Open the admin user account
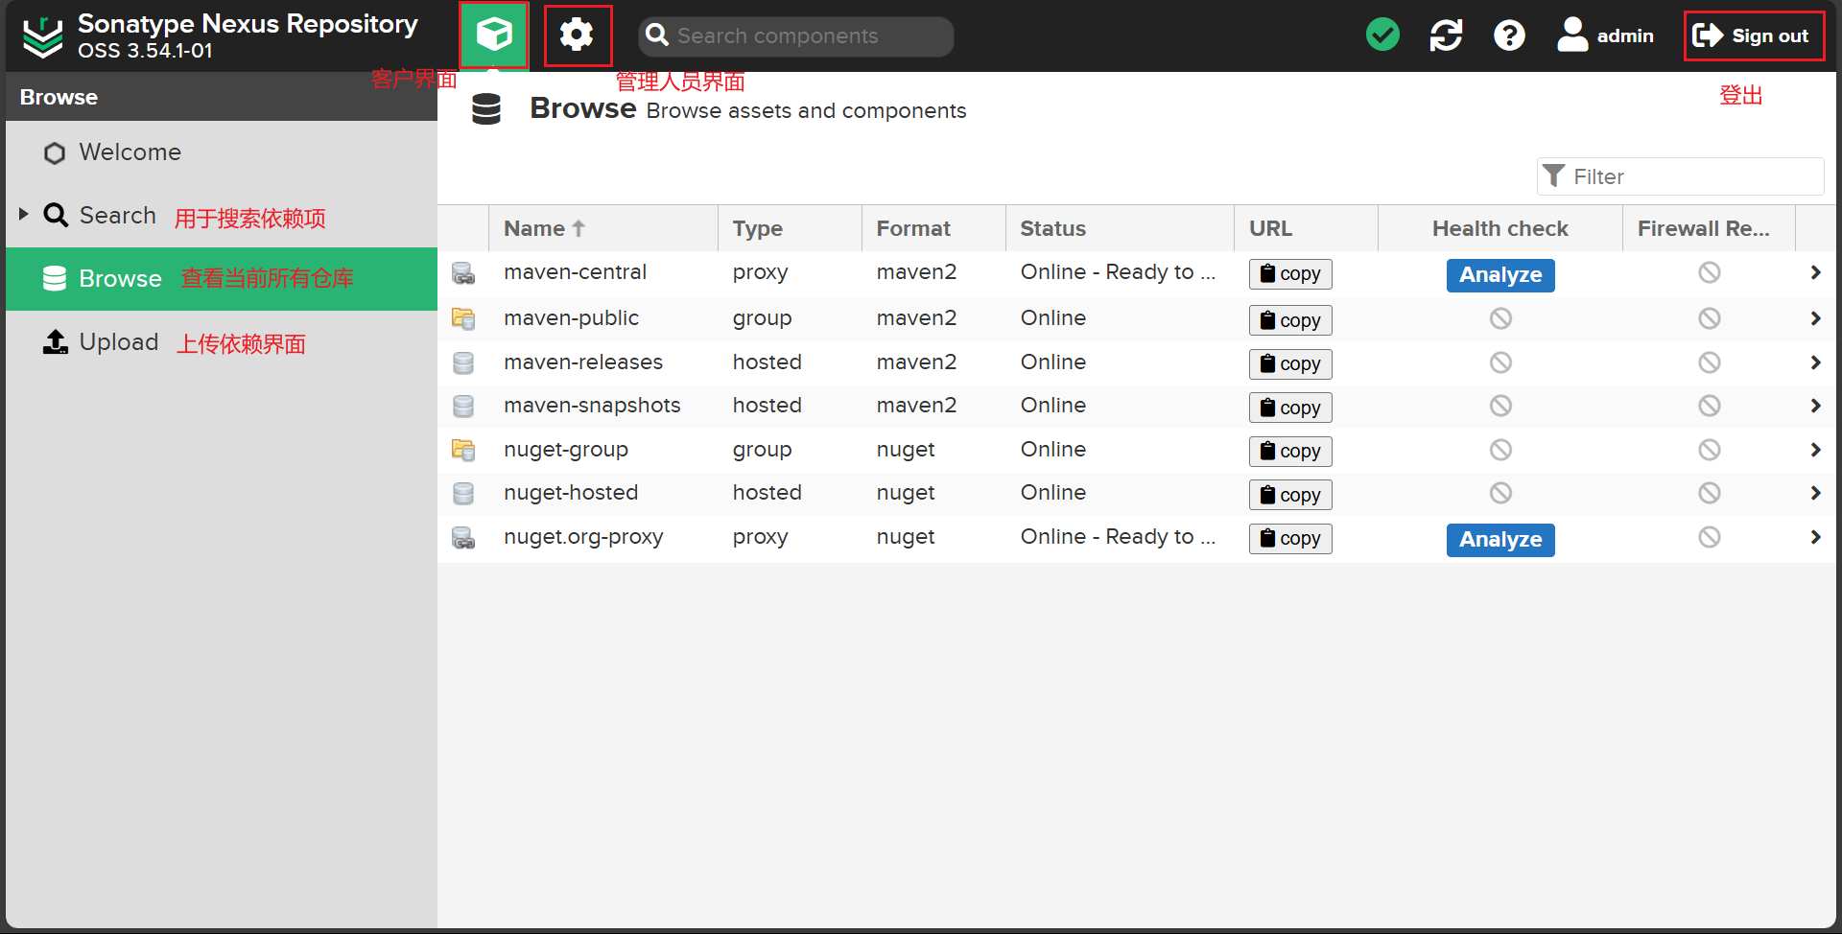Viewport: 1842px width, 934px height. (x=1605, y=35)
